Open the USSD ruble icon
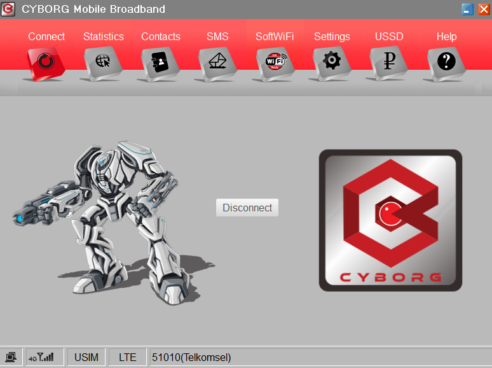 coord(389,64)
